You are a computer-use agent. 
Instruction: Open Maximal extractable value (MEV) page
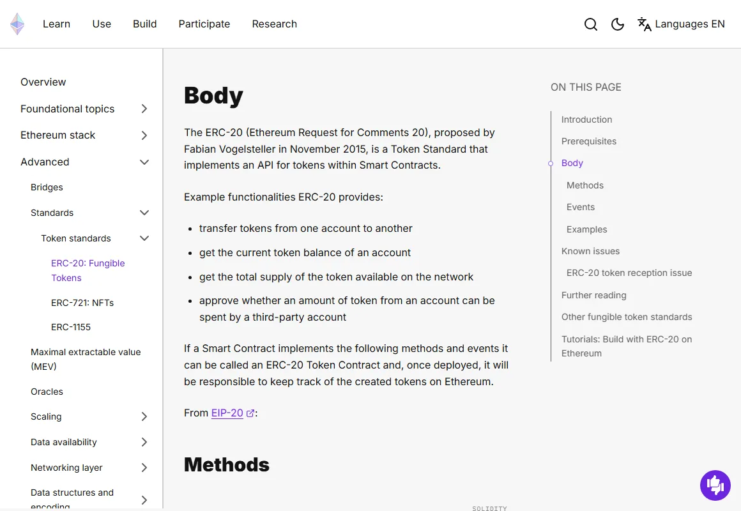tap(86, 359)
